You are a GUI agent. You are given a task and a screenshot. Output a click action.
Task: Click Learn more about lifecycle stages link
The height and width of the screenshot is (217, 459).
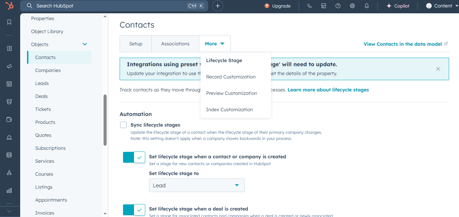point(328,90)
